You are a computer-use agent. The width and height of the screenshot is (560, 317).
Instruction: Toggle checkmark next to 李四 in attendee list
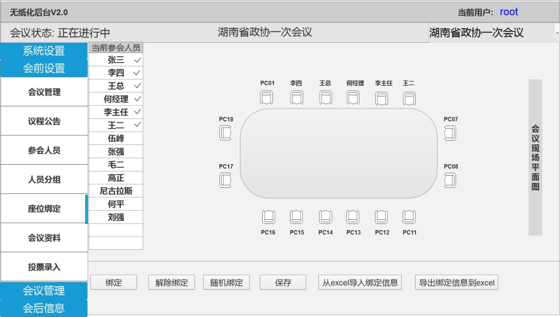click(x=137, y=73)
